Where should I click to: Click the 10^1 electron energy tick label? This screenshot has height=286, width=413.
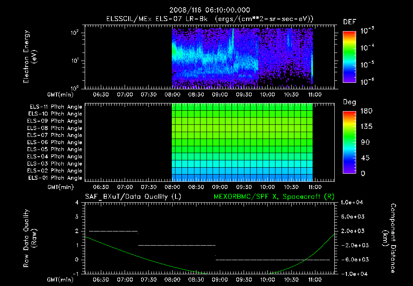point(75,61)
